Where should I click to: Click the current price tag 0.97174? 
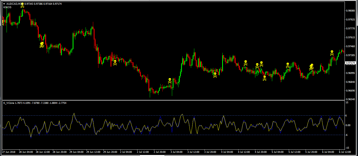[x=350, y=63]
